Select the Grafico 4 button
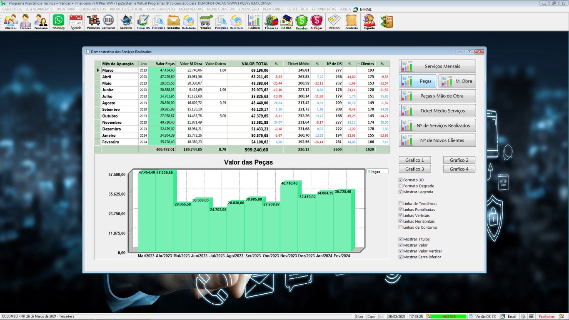The image size is (569, 320). 459,169
